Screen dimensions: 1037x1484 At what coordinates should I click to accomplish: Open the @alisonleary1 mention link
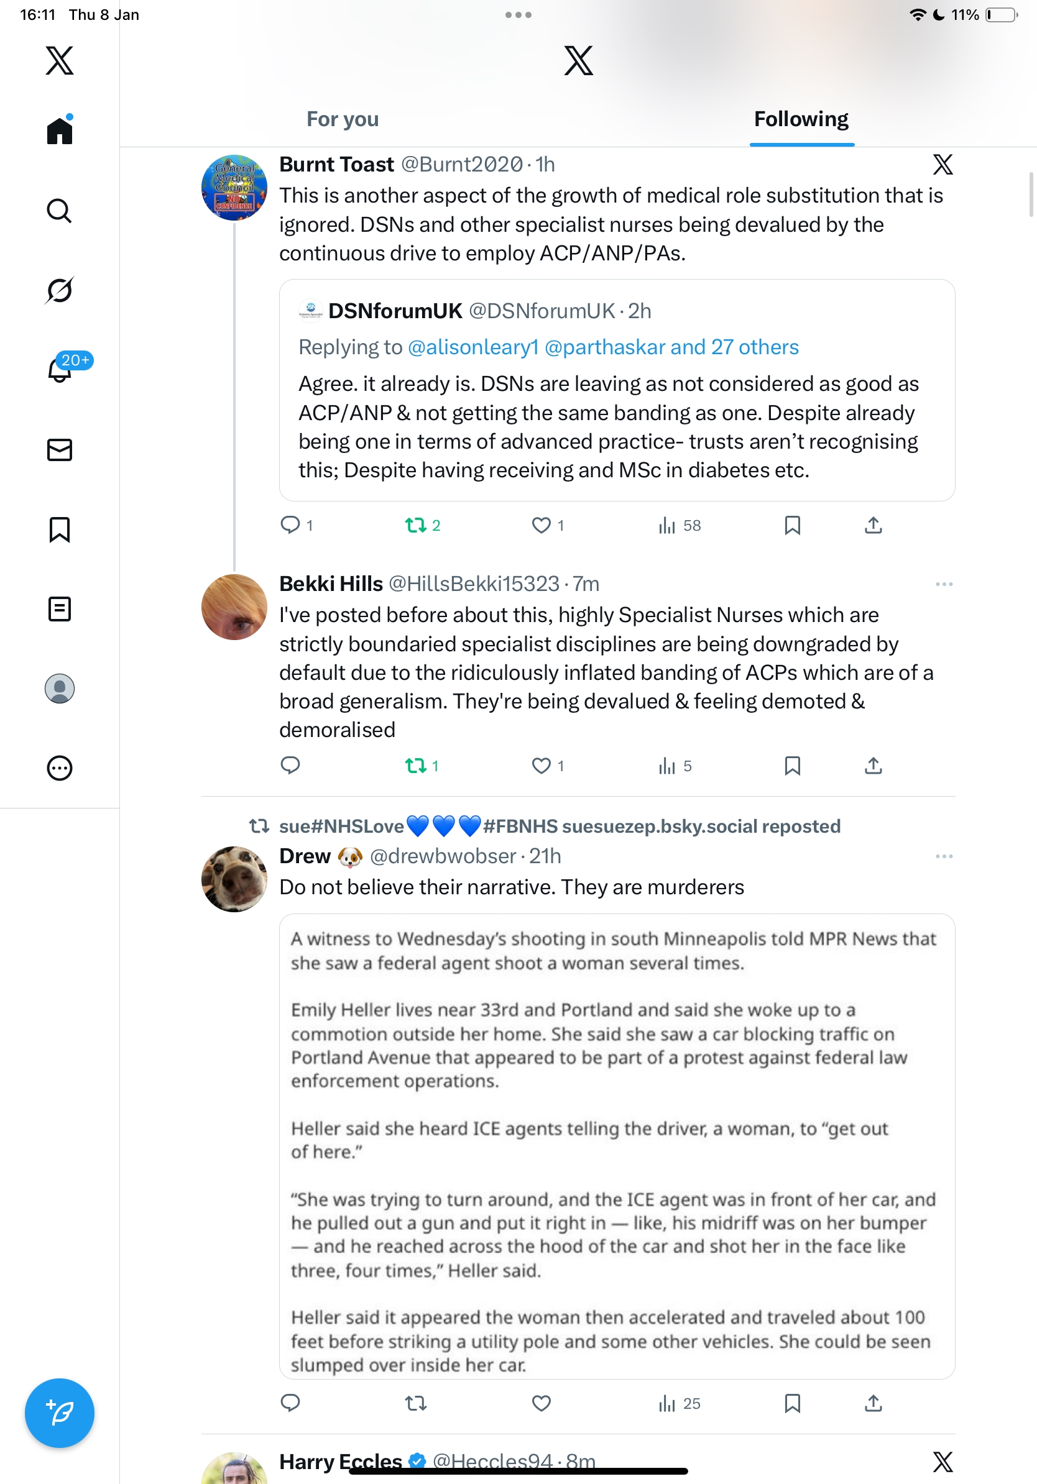pos(473,348)
